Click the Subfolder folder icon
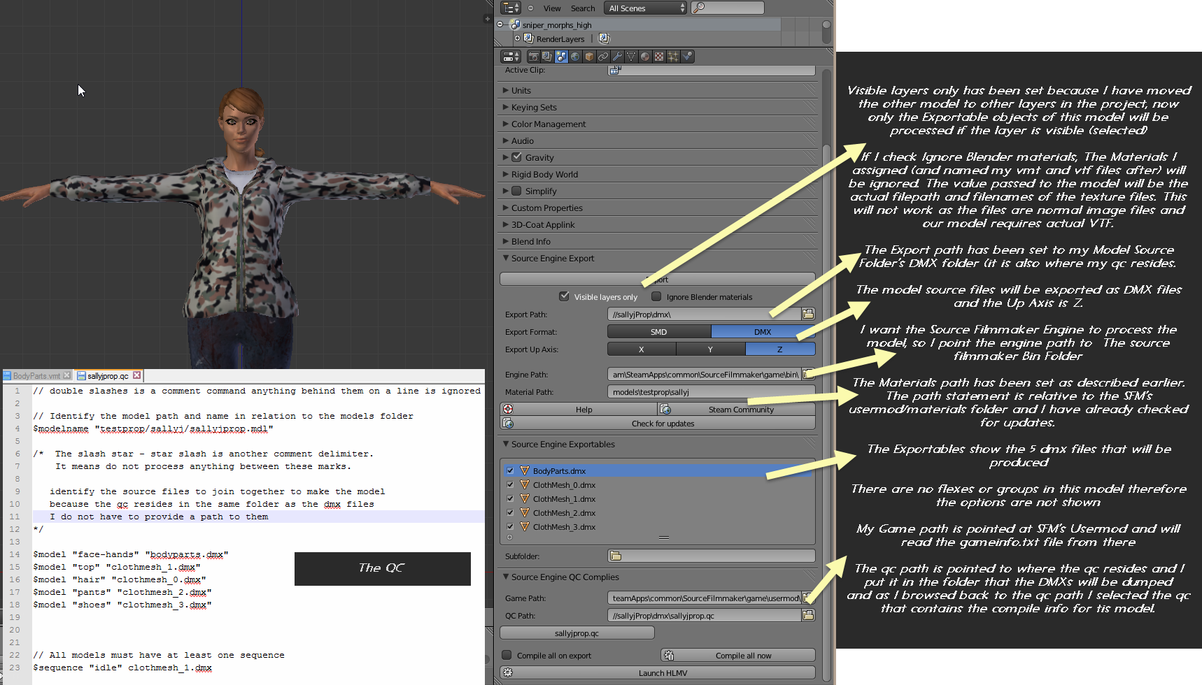This screenshot has height=685, width=1202. tap(616, 556)
